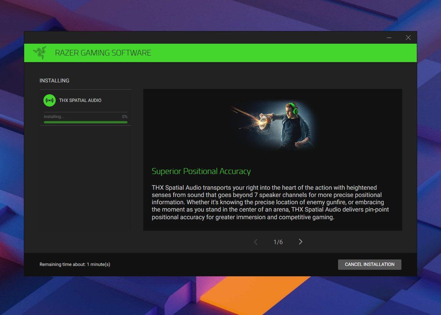
Task: Click the remaining time text
Action: [x=75, y=264]
